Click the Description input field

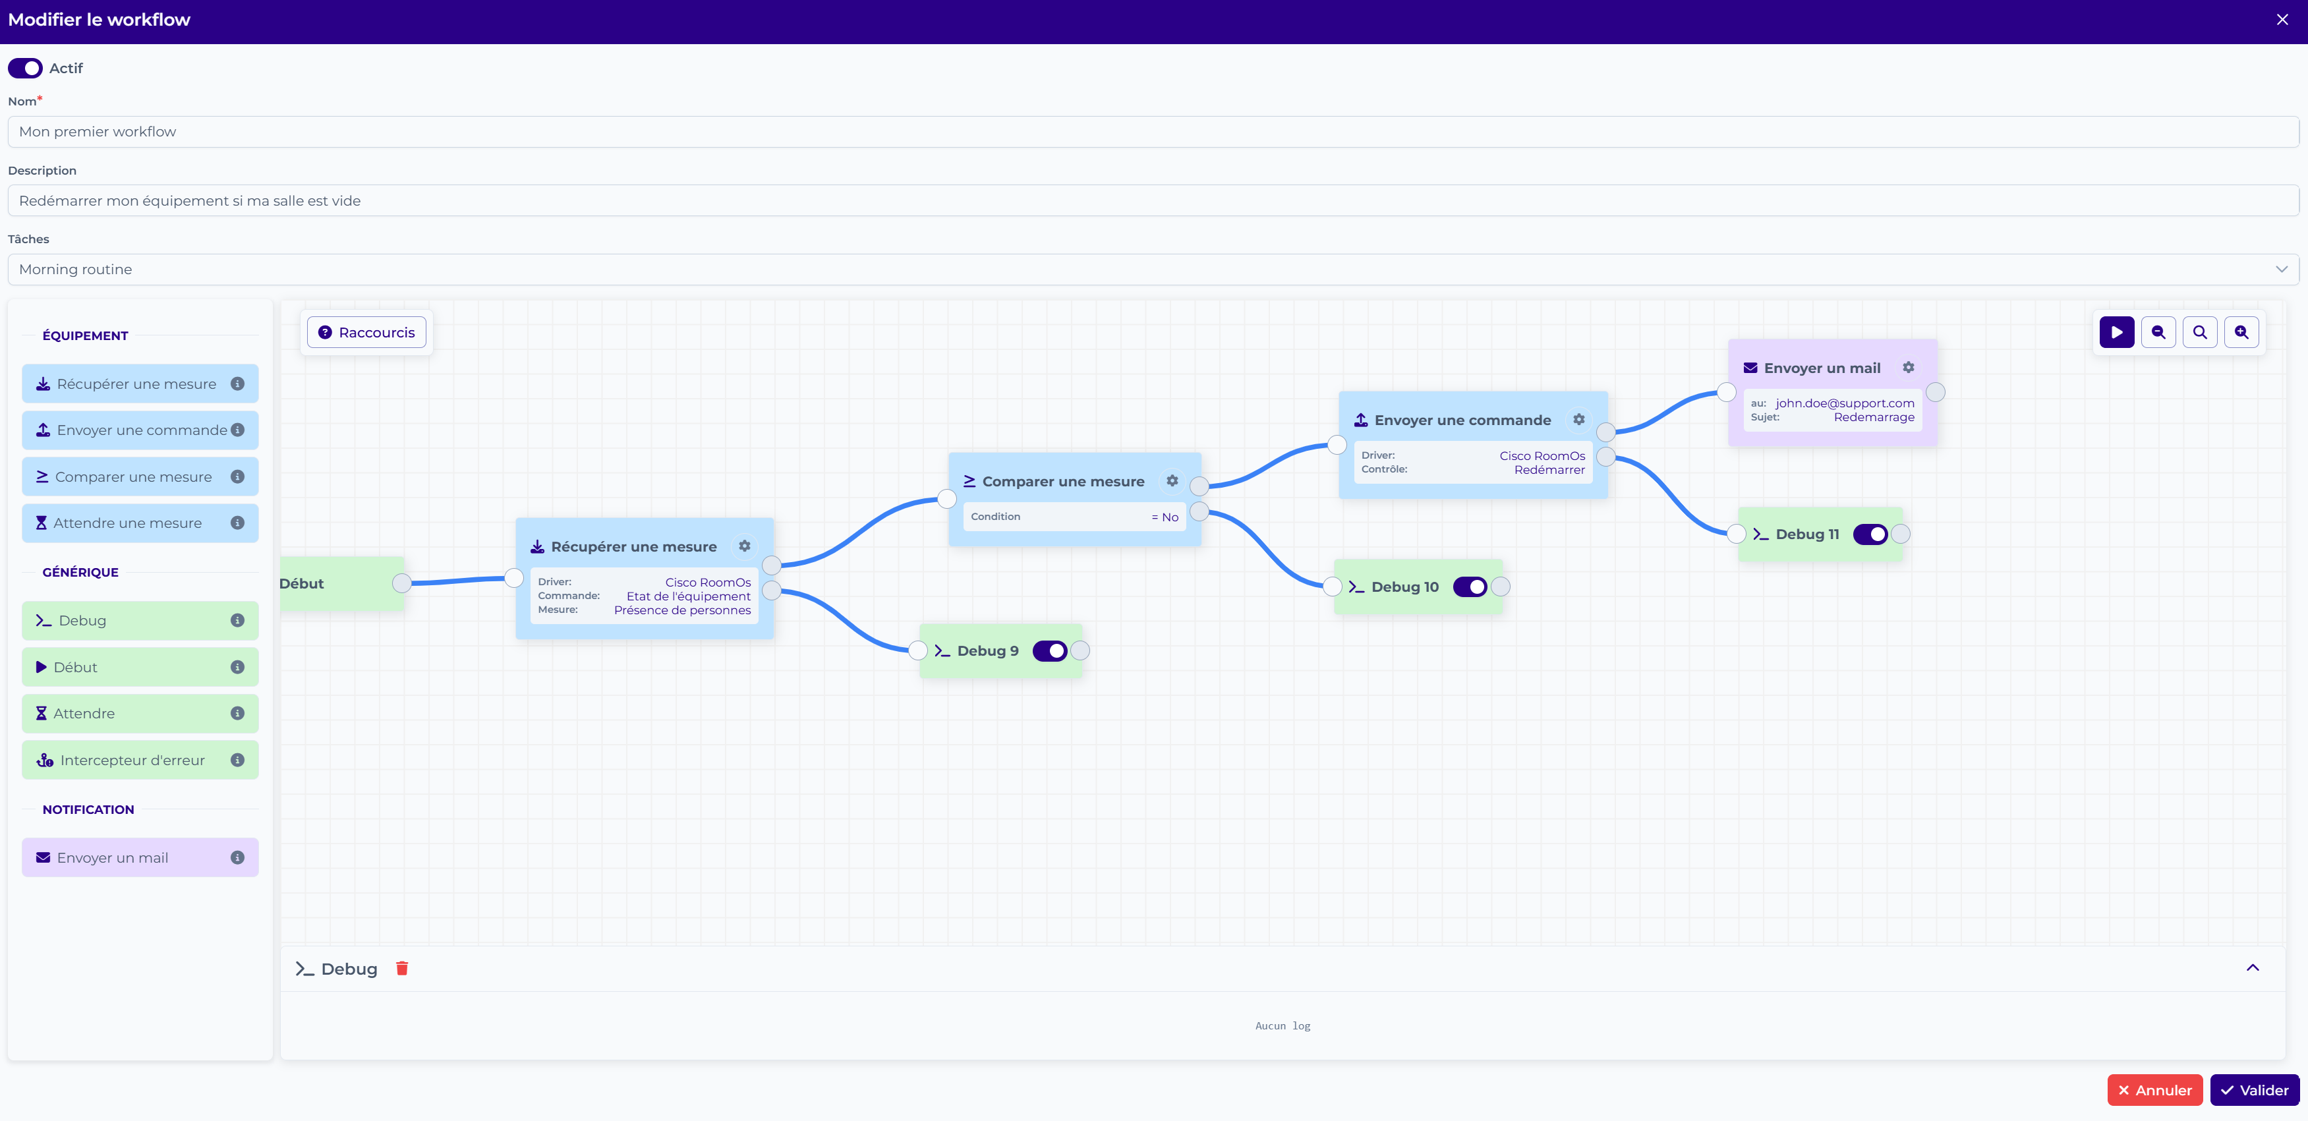[x=1153, y=201]
